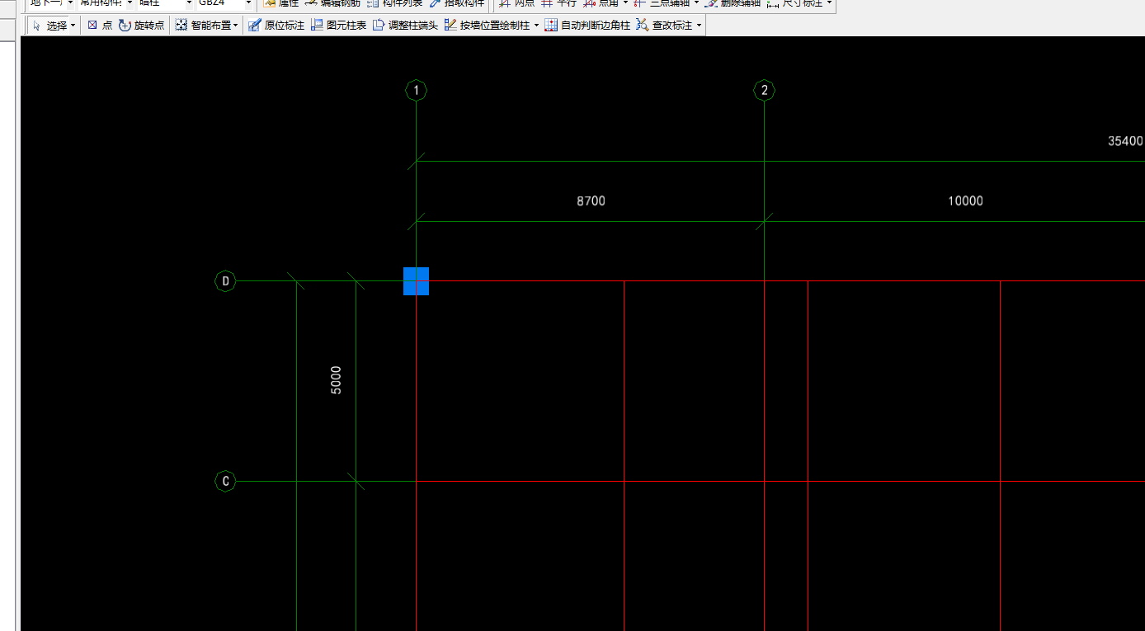This screenshot has width=1145, height=631.
Task: Click the 35400 dimension text
Action: [x=1125, y=141]
